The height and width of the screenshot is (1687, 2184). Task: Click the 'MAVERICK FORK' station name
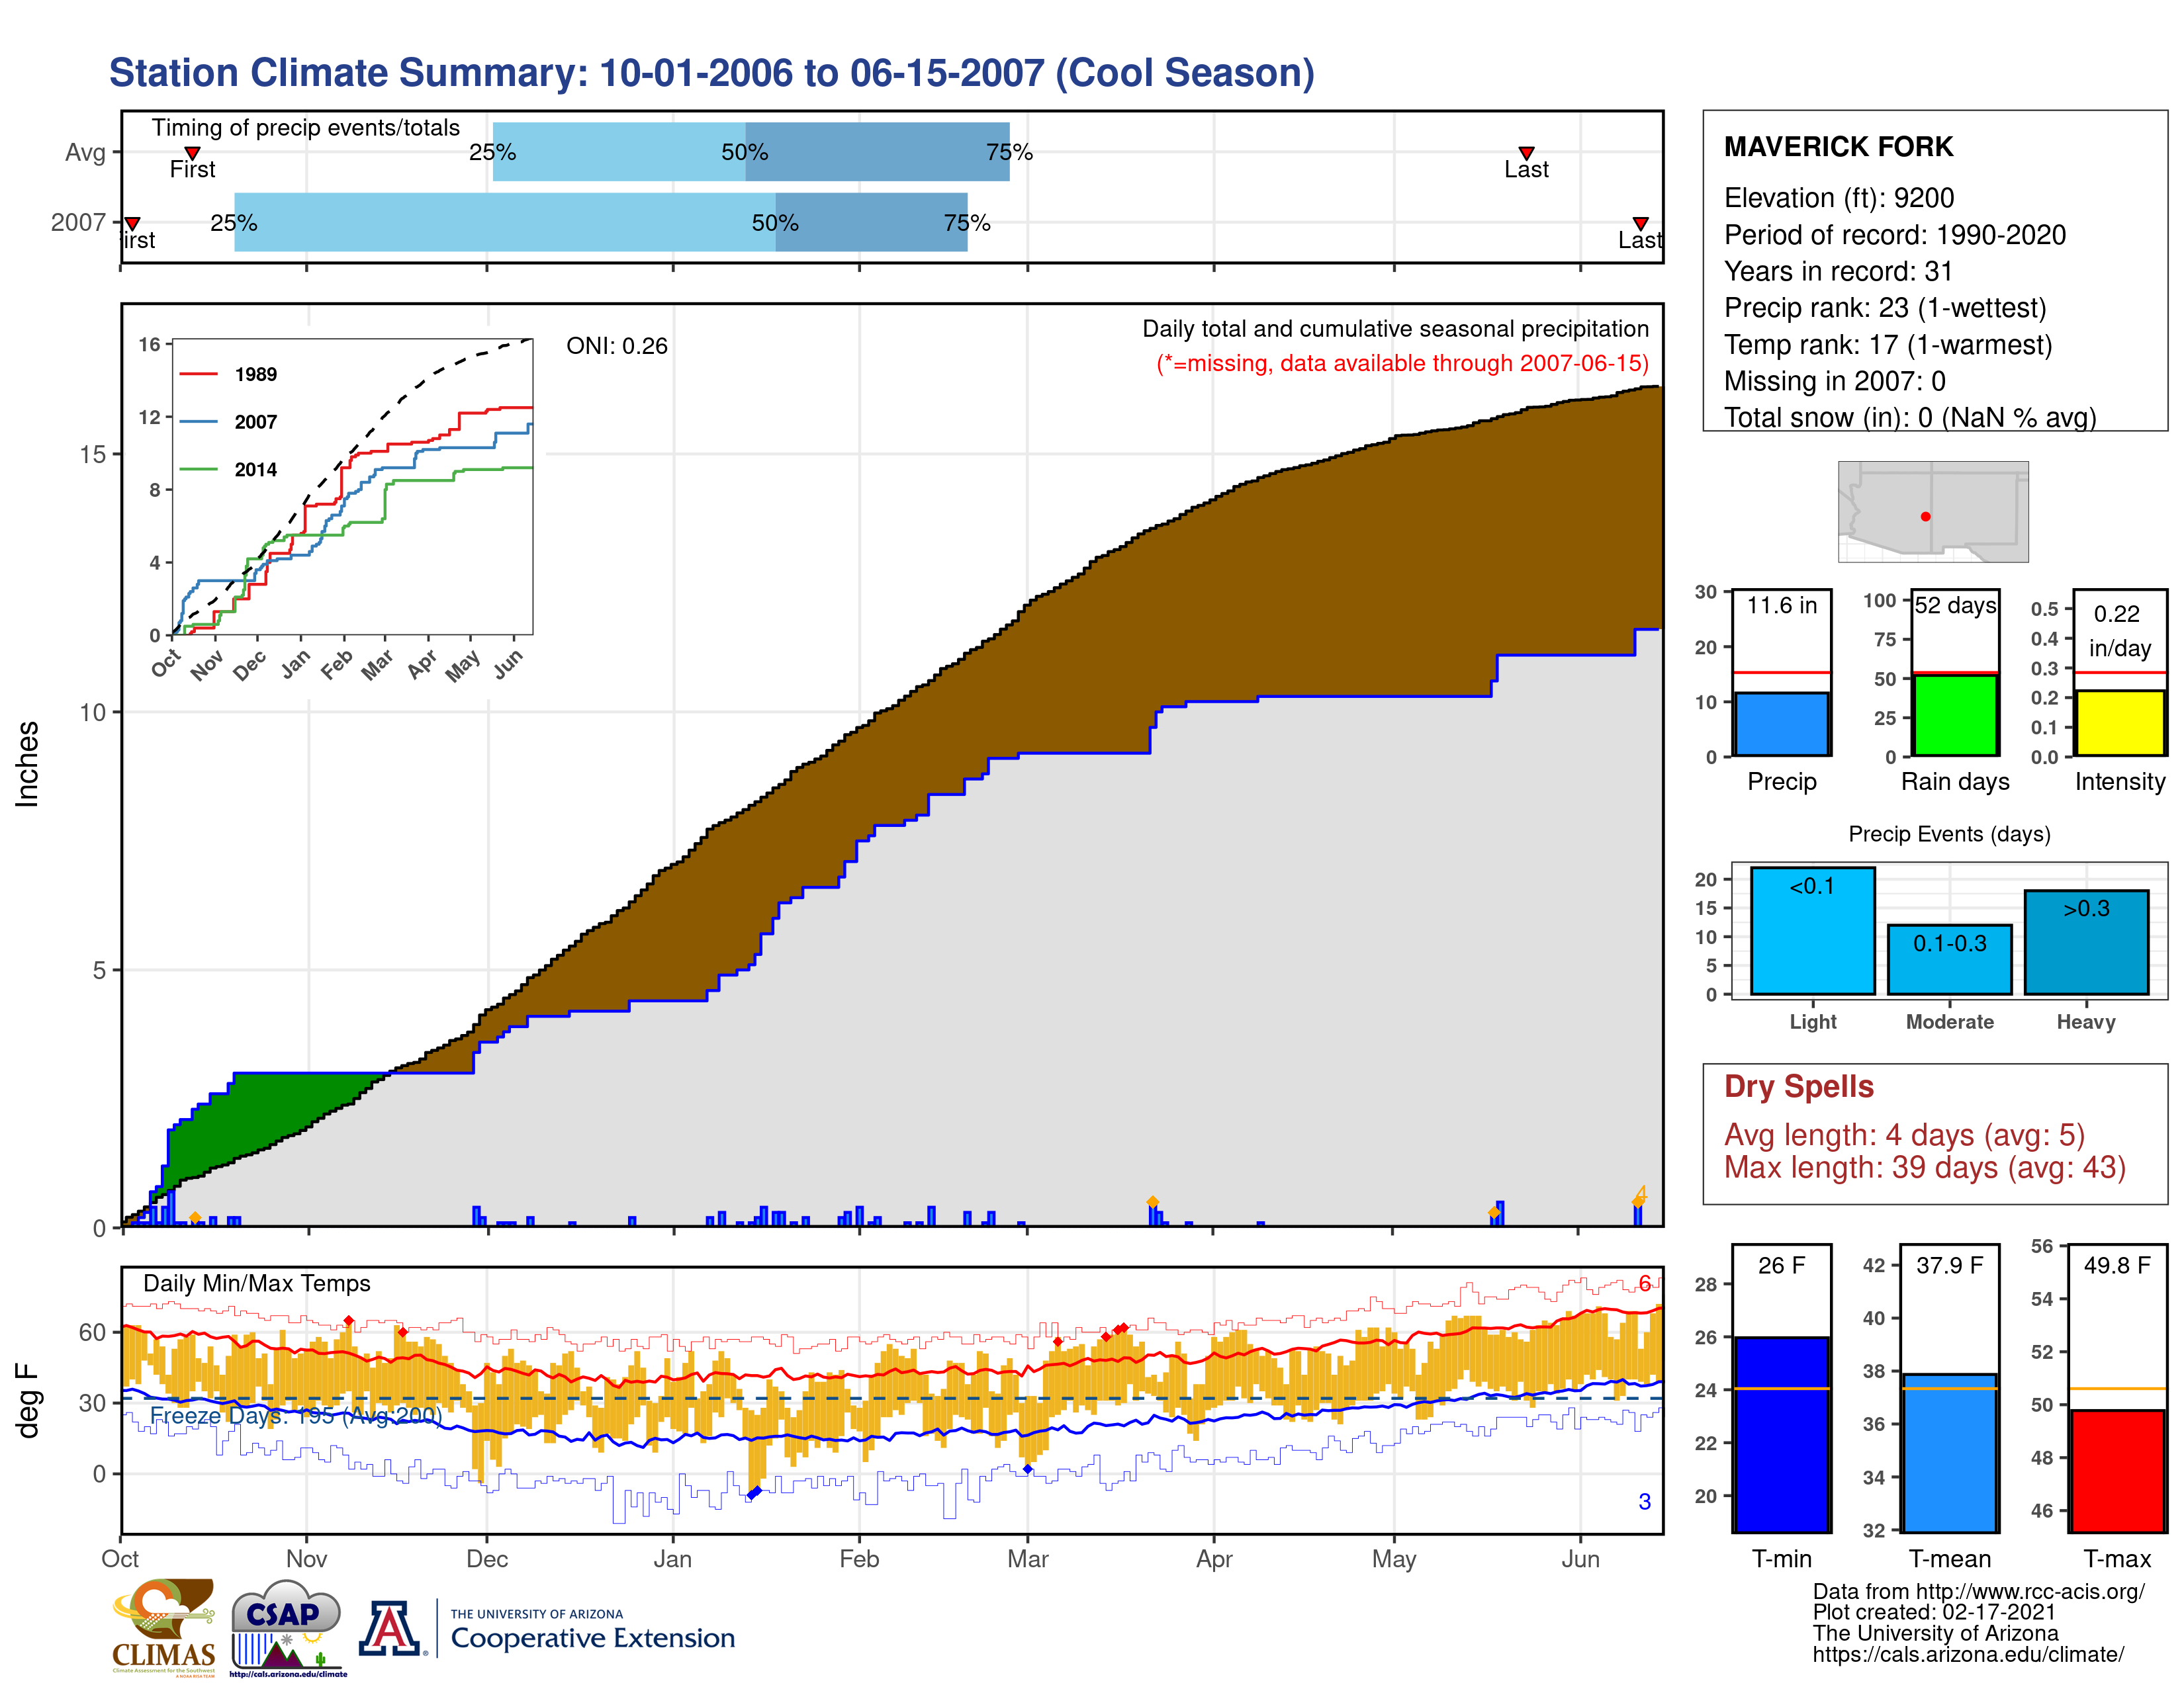pyautogui.click(x=1838, y=147)
